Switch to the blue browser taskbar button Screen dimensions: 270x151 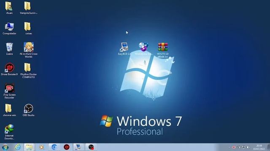click(x=54, y=147)
